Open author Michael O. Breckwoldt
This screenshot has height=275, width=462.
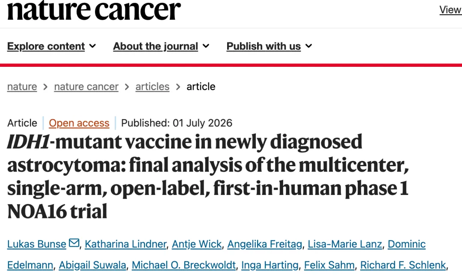(x=184, y=265)
